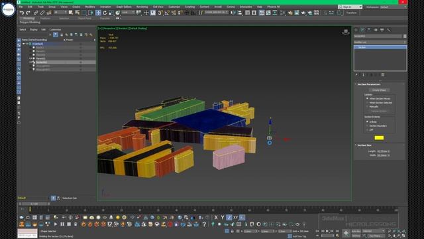
Task: Open the Tools menu
Action: (x=40, y=7)
